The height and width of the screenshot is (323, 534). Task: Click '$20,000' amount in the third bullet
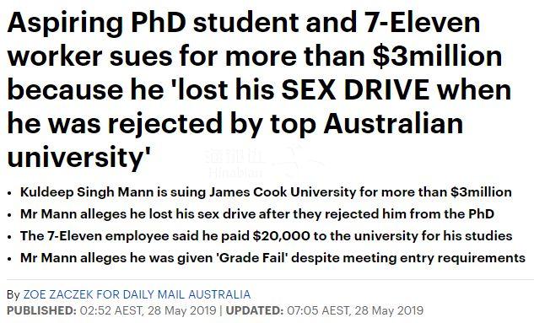click(x=281, y=236)
